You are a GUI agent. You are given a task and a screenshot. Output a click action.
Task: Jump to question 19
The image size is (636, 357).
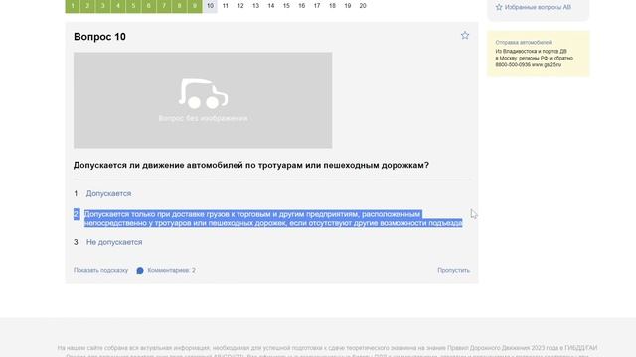(348, 6)
